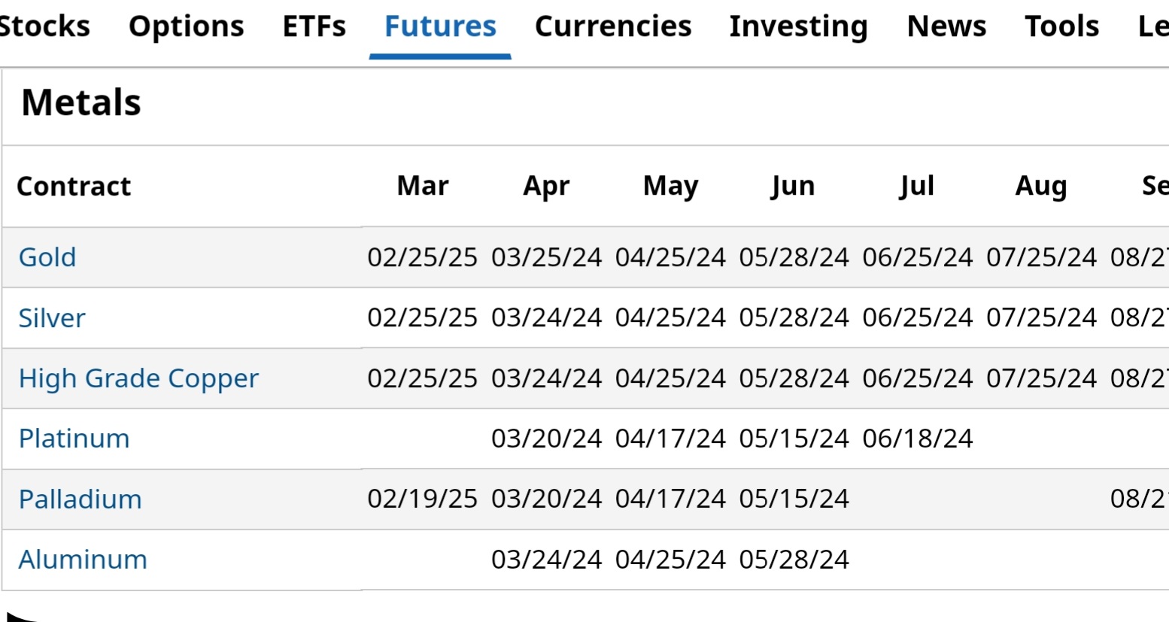Open High Grade Copper contract

tap(138, 378)
